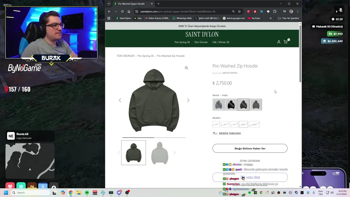Open the Windows Start menu
This screenshot has width=350, height=197.
6,193
